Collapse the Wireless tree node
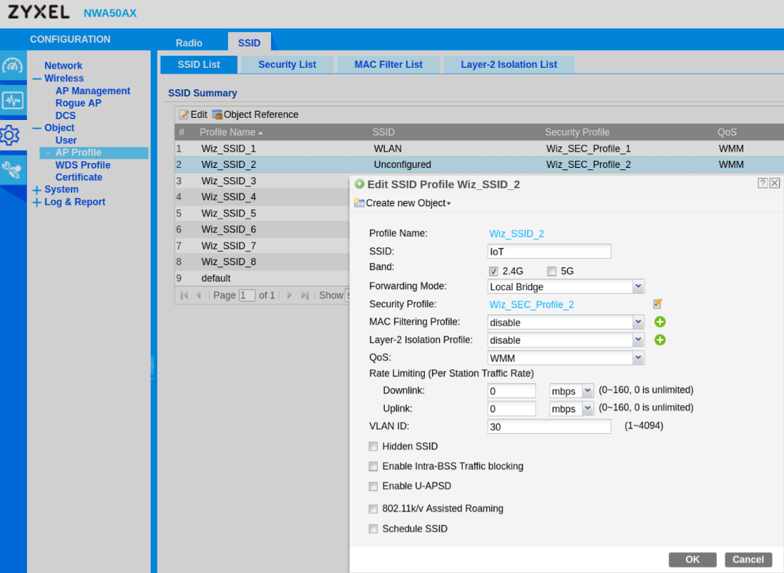The image size is (784, 573). tap(36, 79)
